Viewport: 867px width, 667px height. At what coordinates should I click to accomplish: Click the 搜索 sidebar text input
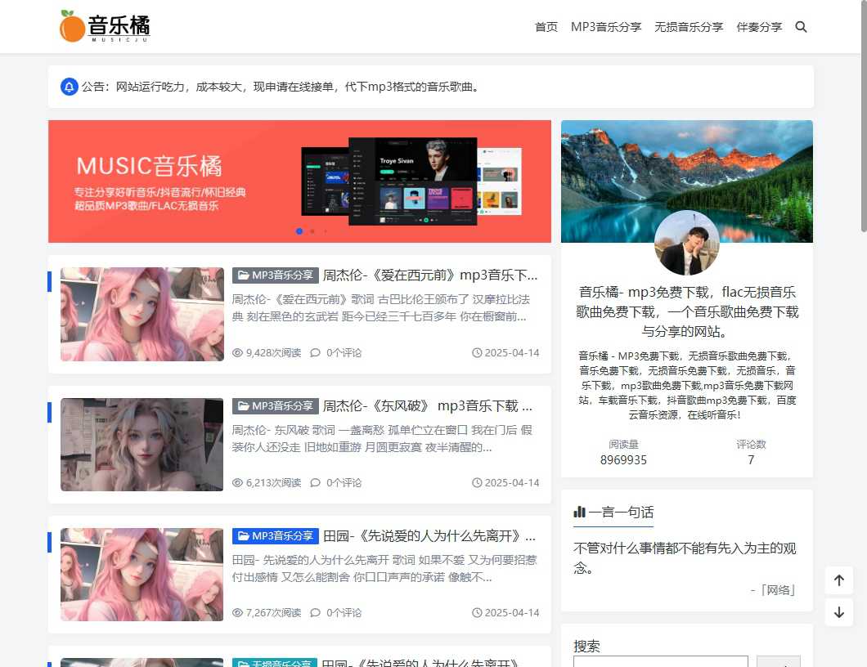coord(660,661)
